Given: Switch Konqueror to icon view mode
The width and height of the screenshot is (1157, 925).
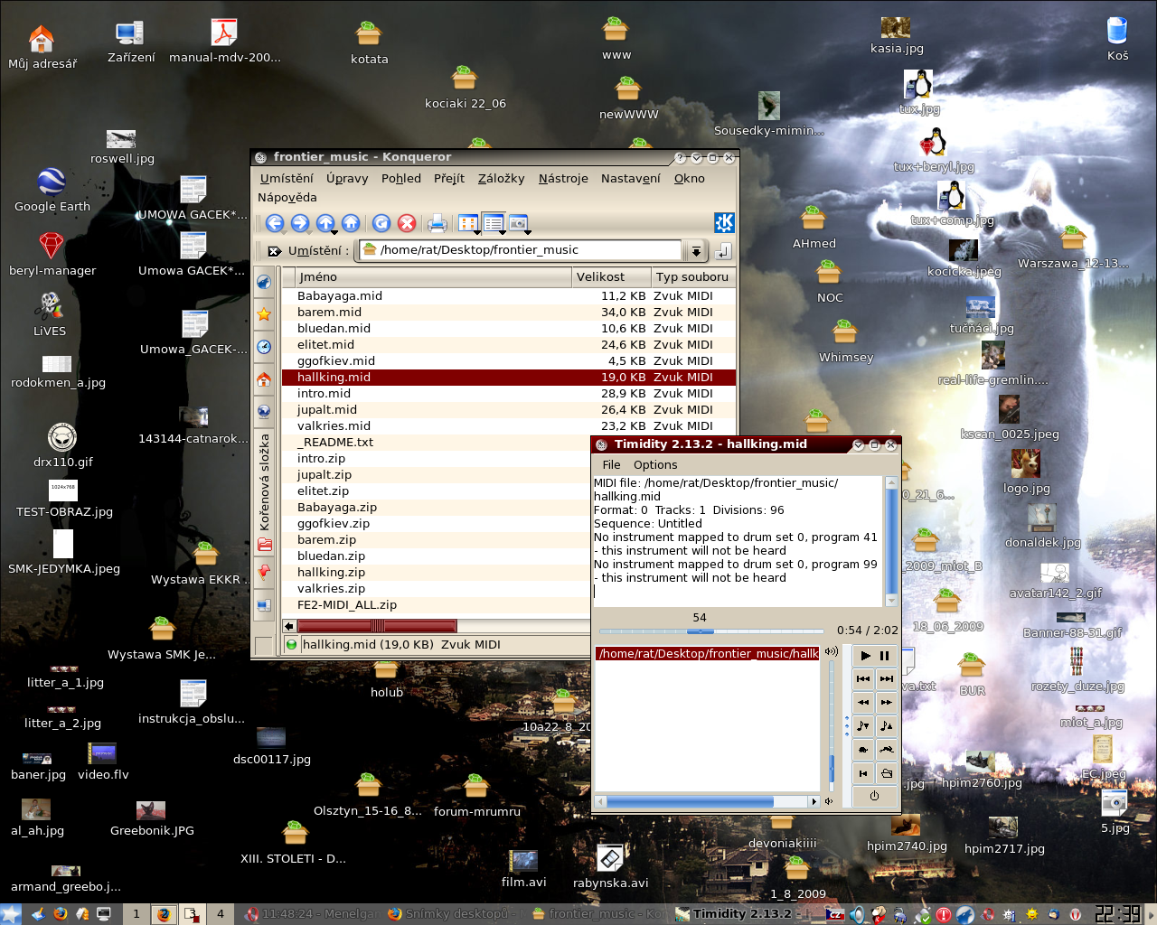Looking at the screenshot, I should [468, 223].
